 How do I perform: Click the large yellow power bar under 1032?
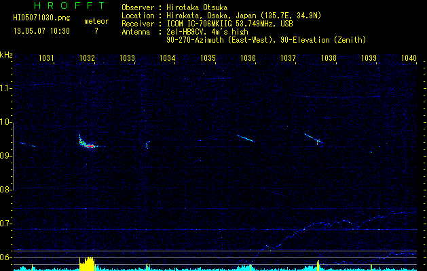click(87, 264)
